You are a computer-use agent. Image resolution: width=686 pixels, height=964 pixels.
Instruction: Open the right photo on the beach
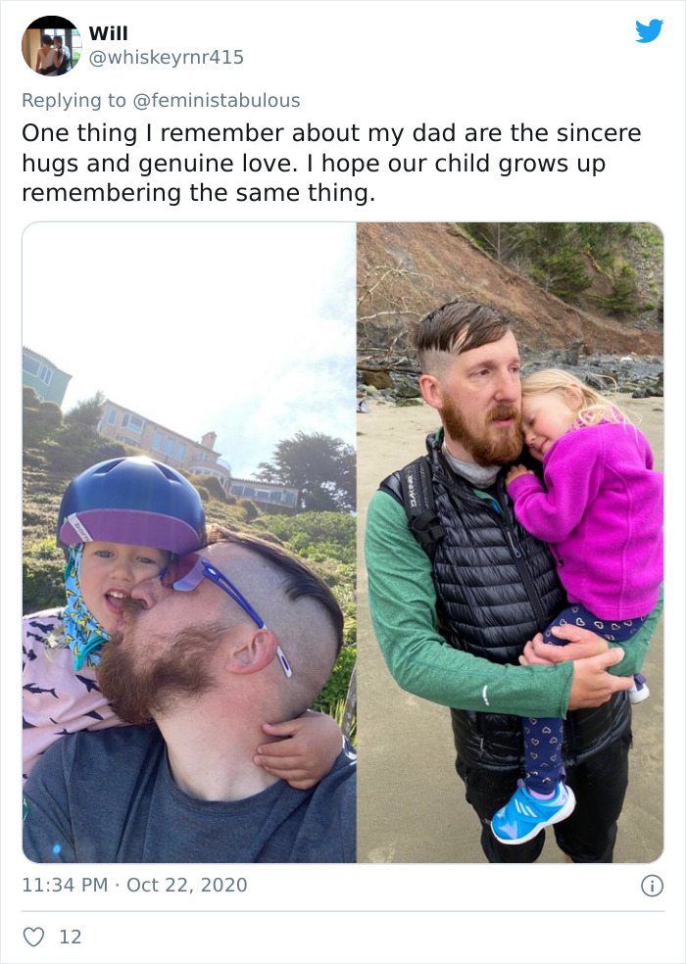coord(510,543)
